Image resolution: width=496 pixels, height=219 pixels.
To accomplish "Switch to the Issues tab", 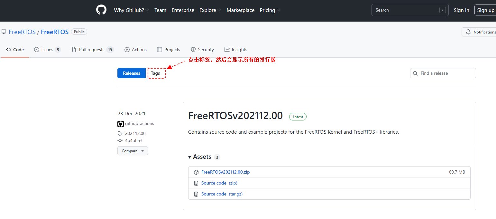I will point(47,50).
